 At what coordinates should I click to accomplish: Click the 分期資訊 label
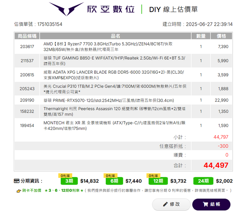31,181
